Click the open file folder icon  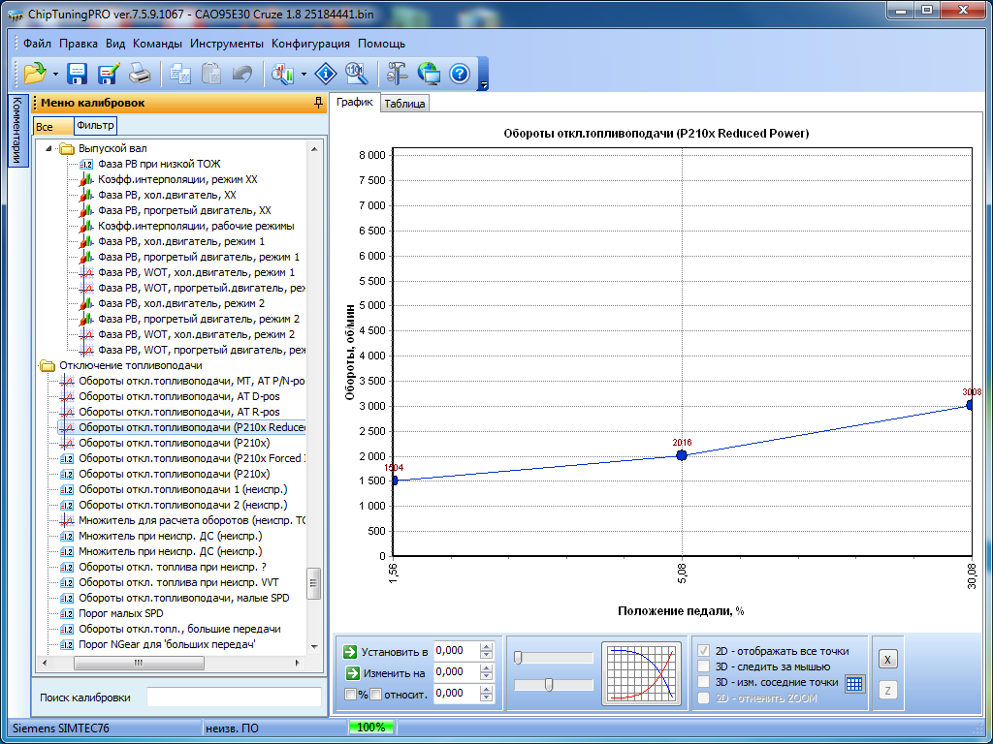(x=36, y=73)
